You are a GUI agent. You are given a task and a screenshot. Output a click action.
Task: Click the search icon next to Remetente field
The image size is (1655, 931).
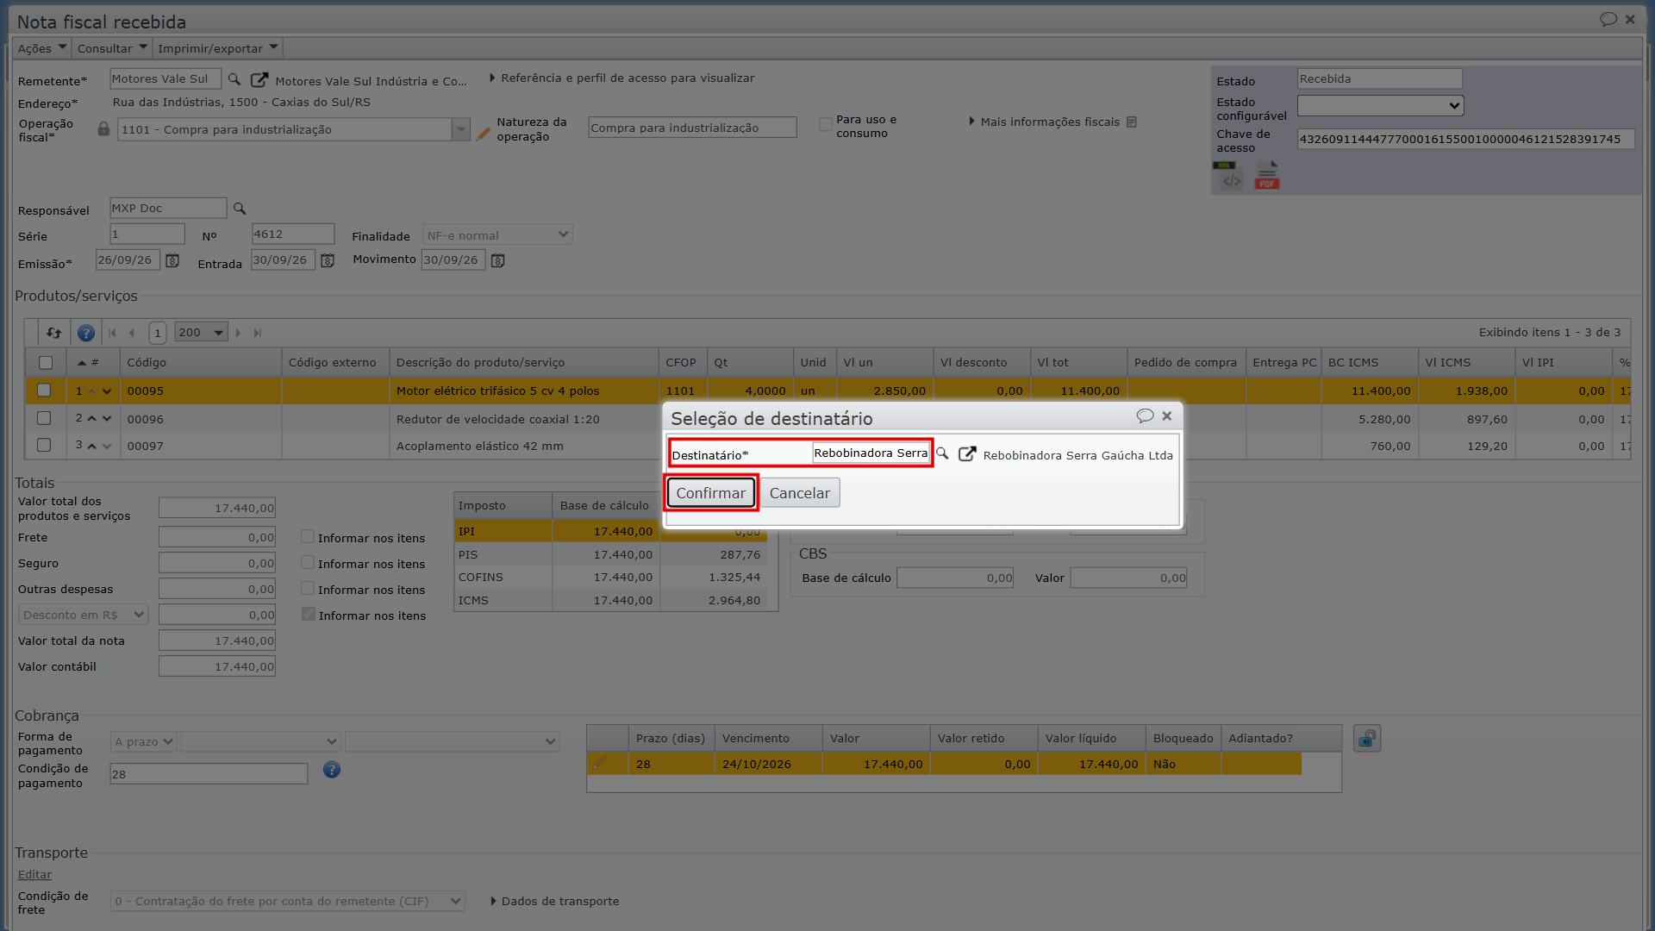pos(234,79)
